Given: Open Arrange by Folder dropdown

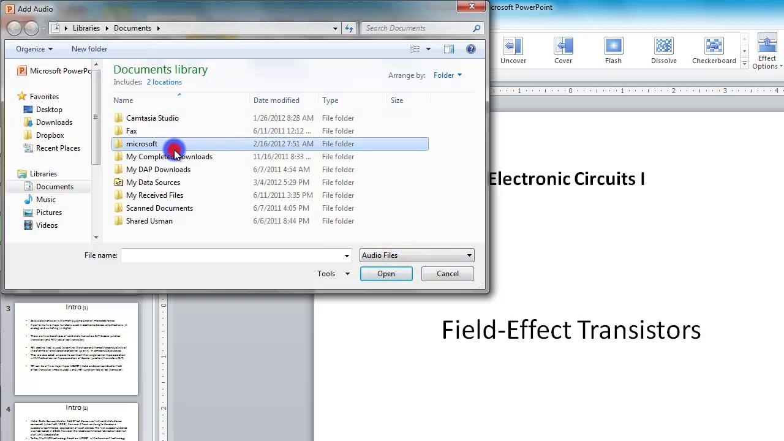Looking at the screenshot, I should point(447,75).
